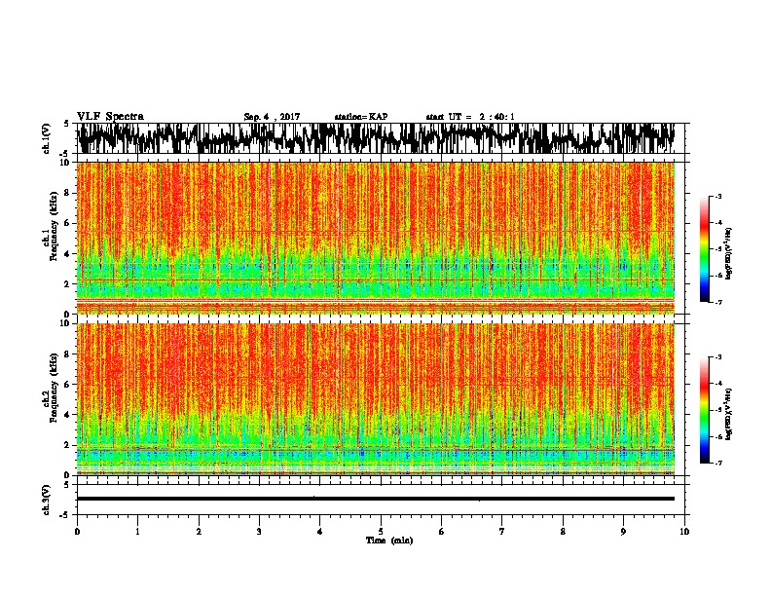Image resolution: width=771 pixels, height=596 pixels.
Task: Click the black ch.3 voltage trace line
Action: 376,499
